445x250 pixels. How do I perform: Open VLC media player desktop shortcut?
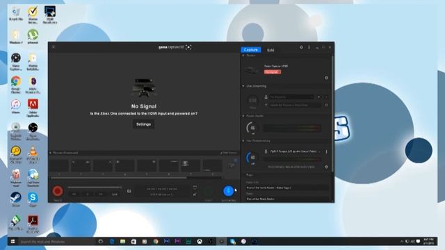click(x=33, y=155)
